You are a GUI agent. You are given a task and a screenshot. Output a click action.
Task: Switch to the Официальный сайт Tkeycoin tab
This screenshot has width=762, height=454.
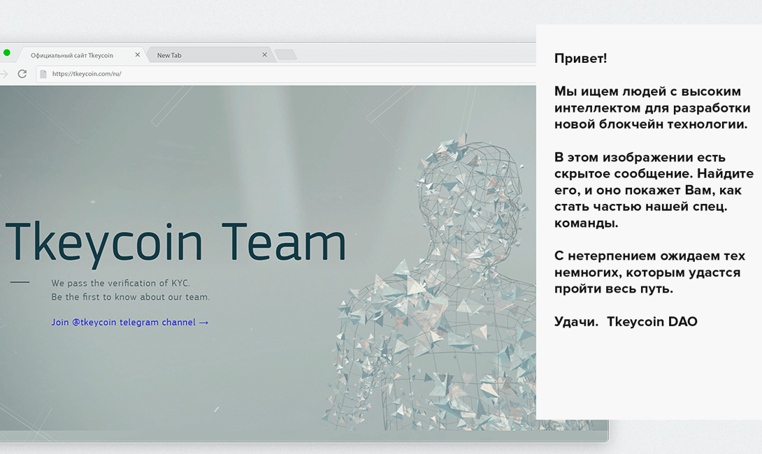coord(80,55)
